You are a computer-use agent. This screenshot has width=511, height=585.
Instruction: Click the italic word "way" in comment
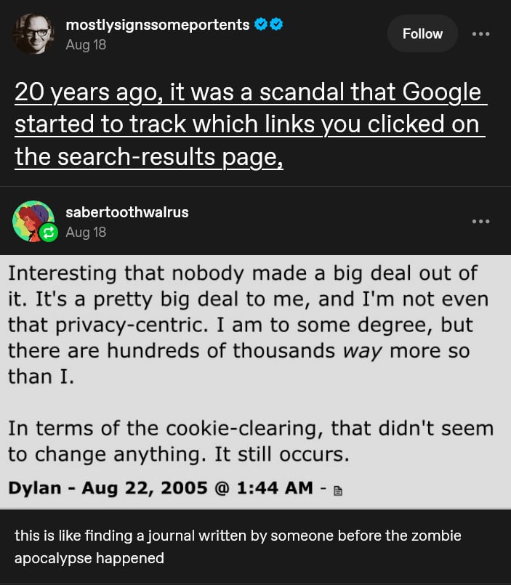[363, 351]
